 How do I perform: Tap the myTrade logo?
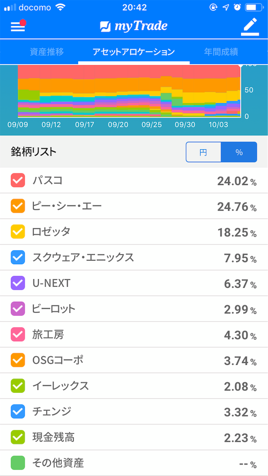pyautogui.click(x=134, y=26)
